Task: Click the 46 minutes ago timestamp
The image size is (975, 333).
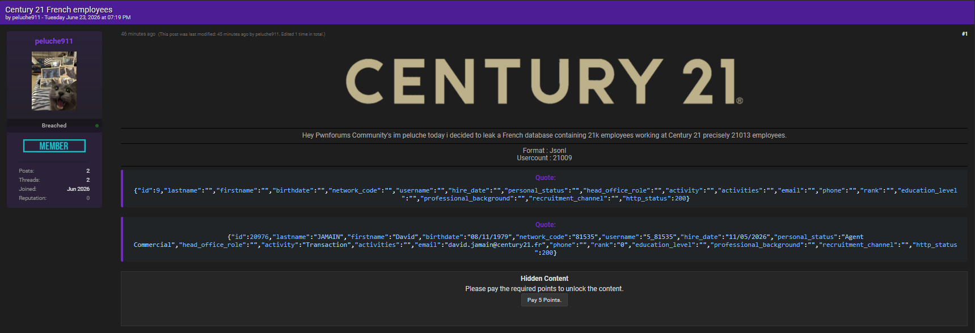Action: point(138,34)
